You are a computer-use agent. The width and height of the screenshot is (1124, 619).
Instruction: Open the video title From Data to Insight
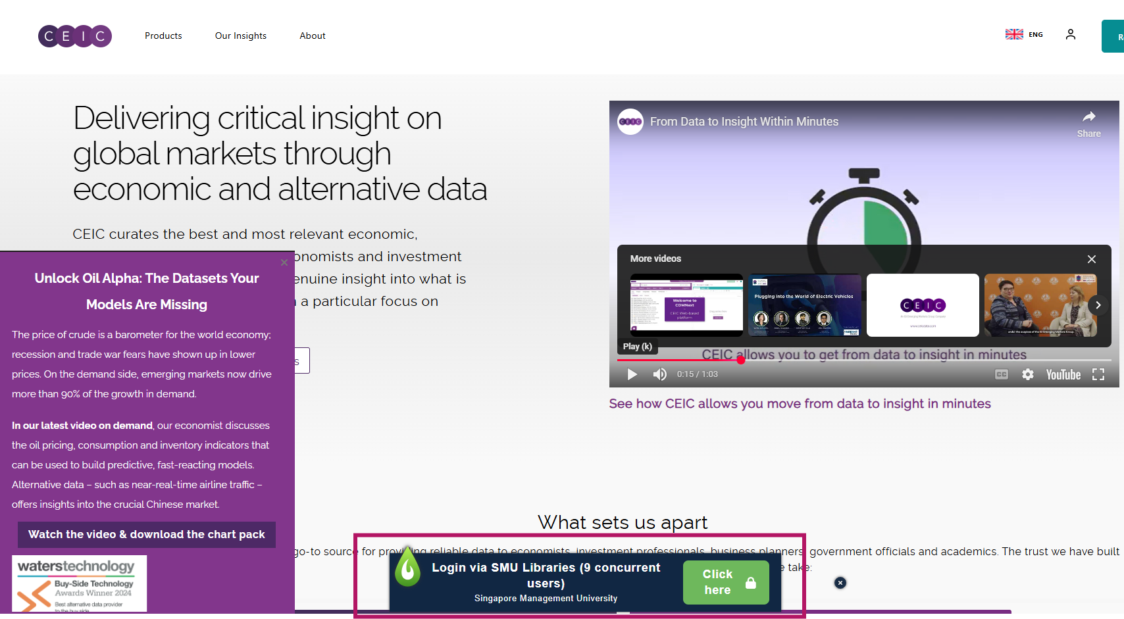pos(744,122)
